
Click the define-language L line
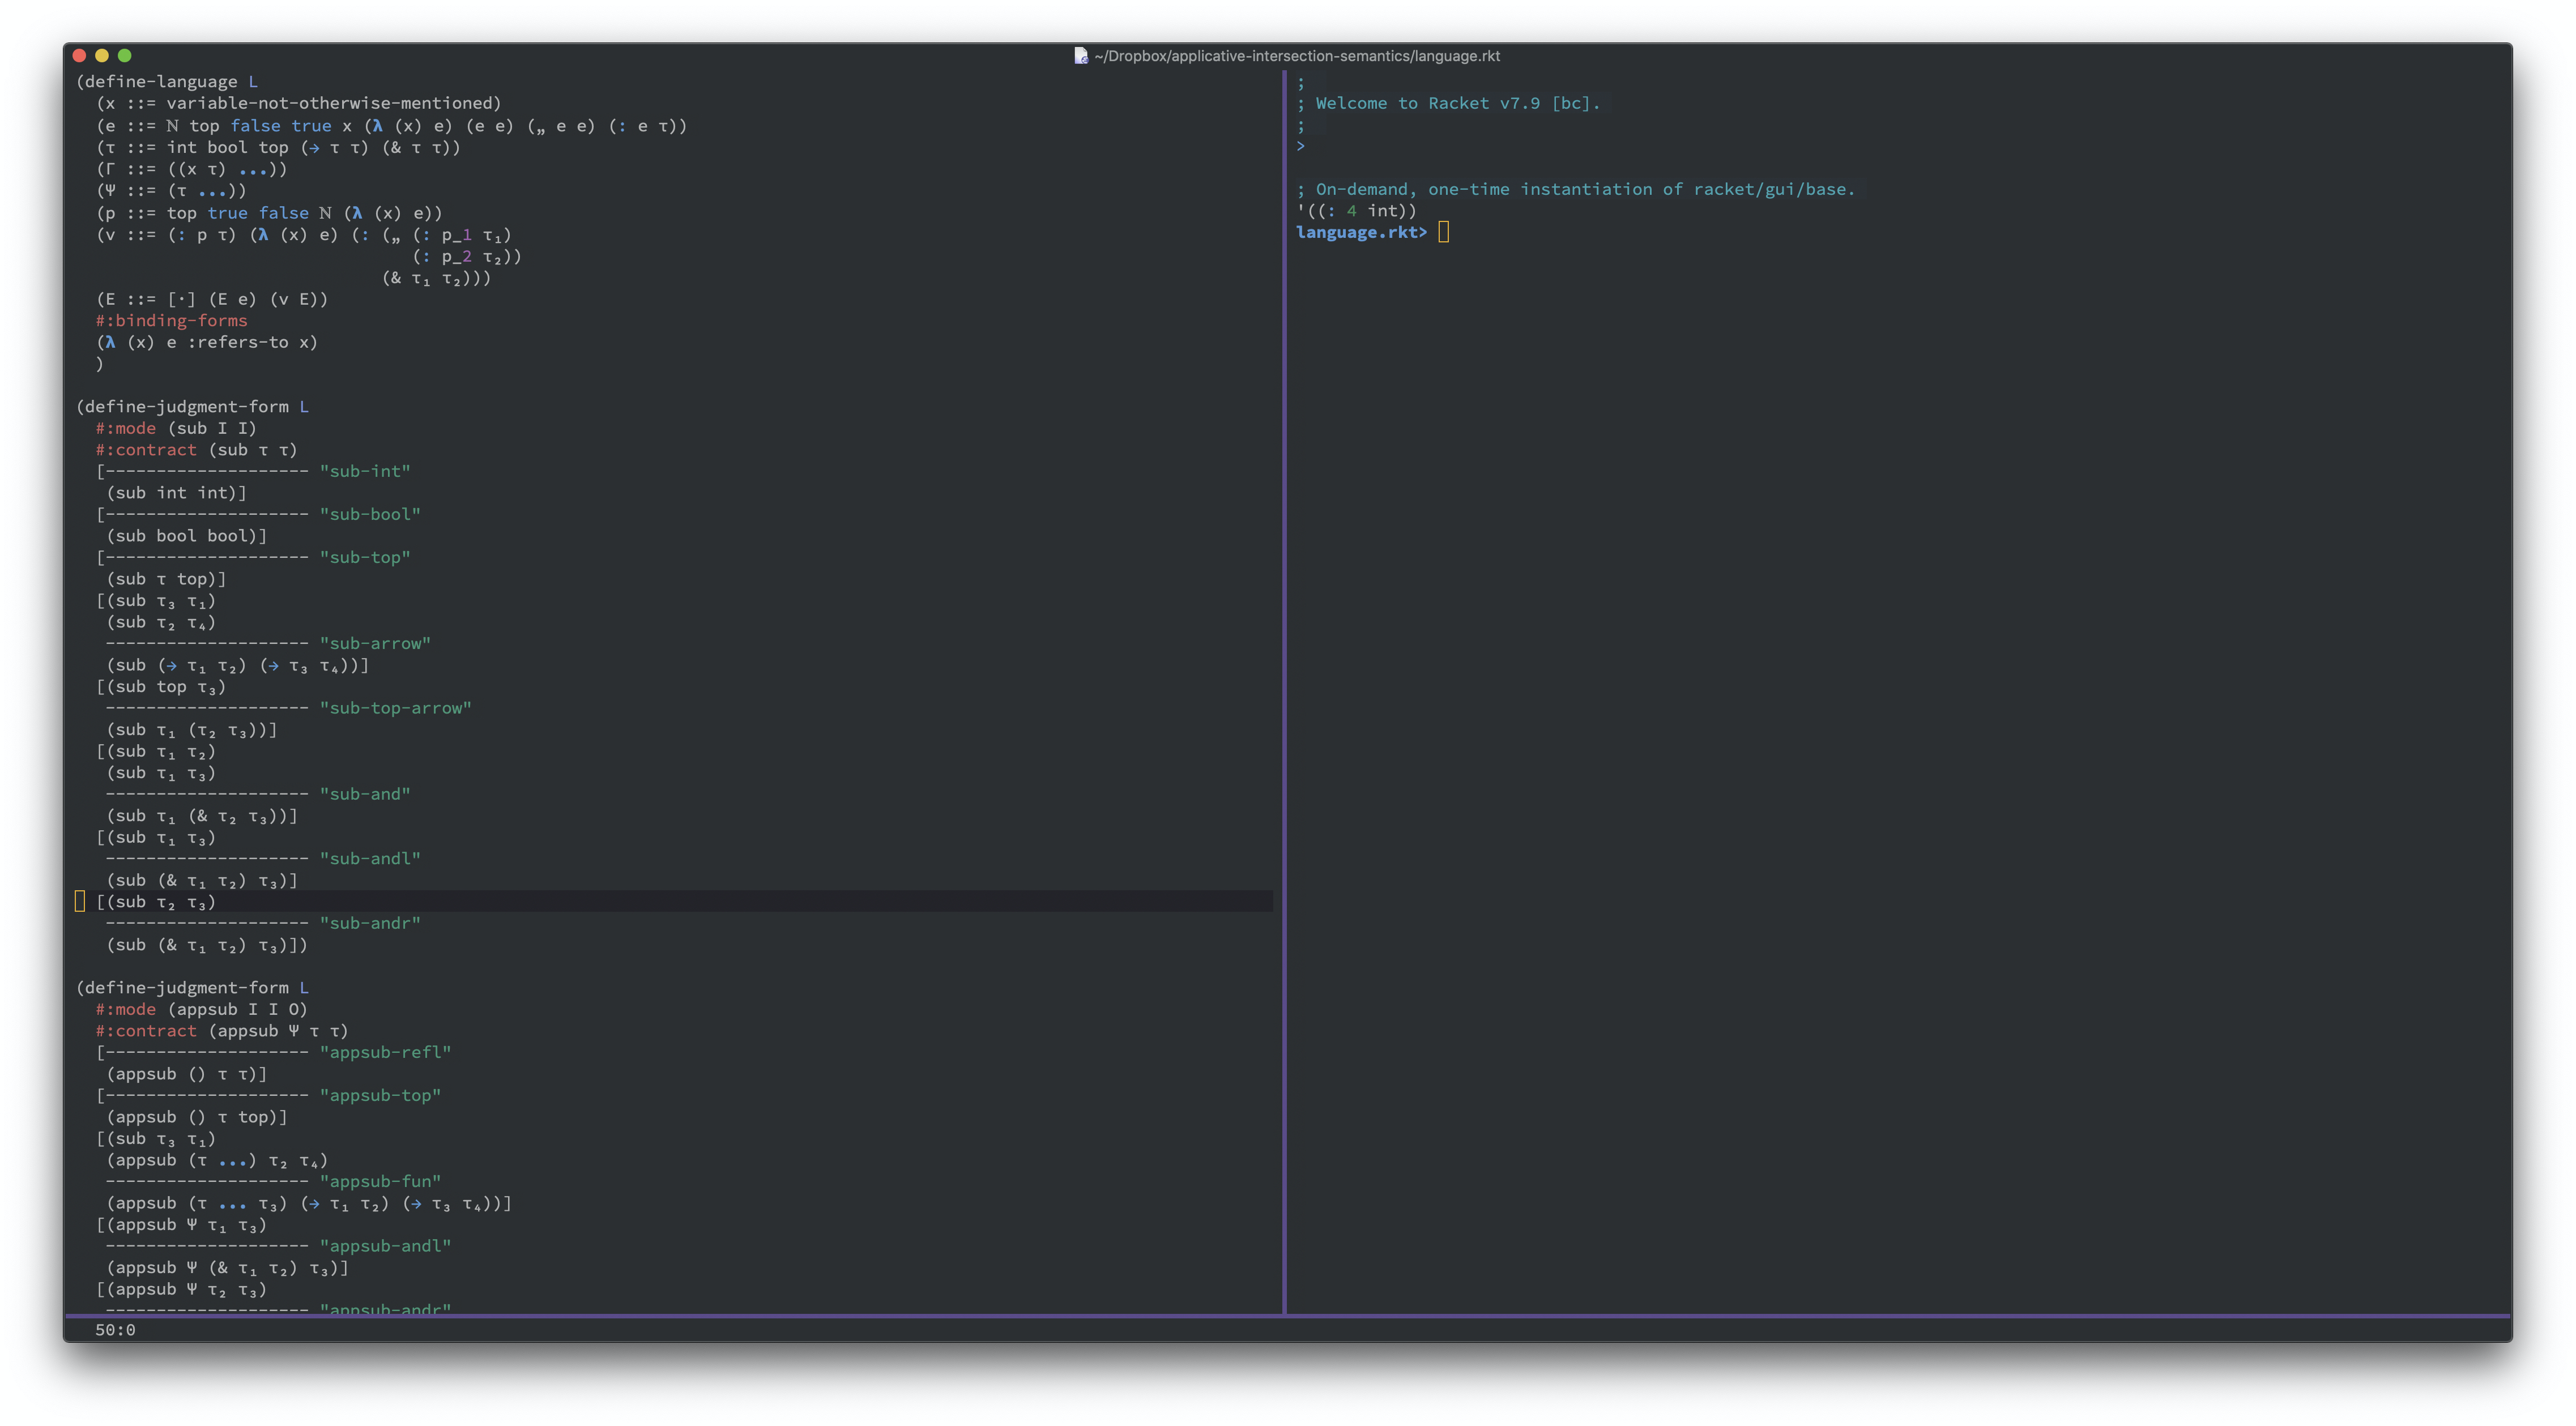point(167,82)
